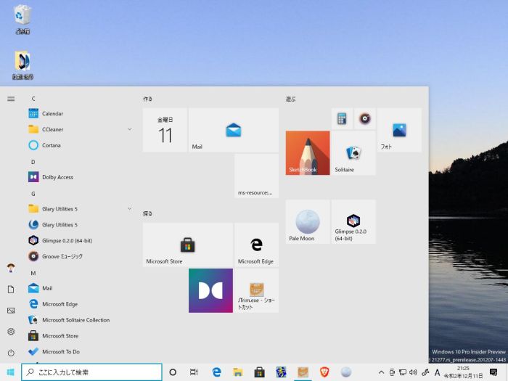
Task: Open the Pale Moon browser tile
Action: [308, 222]
